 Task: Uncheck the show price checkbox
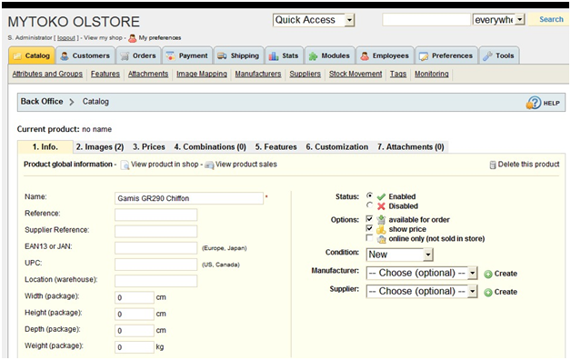coord(369,228)
